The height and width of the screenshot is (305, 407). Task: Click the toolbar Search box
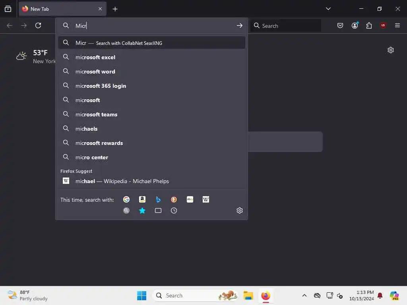click(285, 25)
